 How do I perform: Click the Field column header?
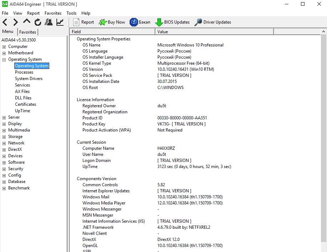(x=112, y=31)
